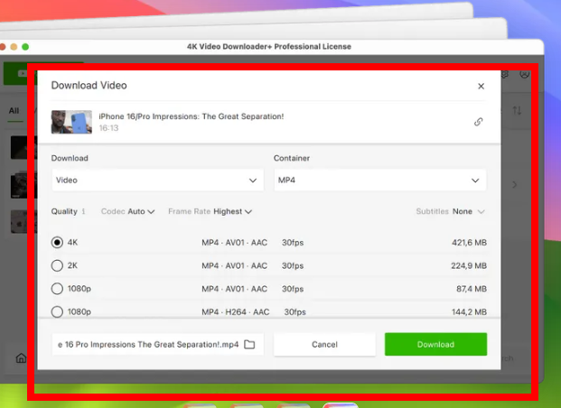Click the iPhone 16 video thumbnail
Viewport: 561px width, 408px height.
[x=71, y=122]
